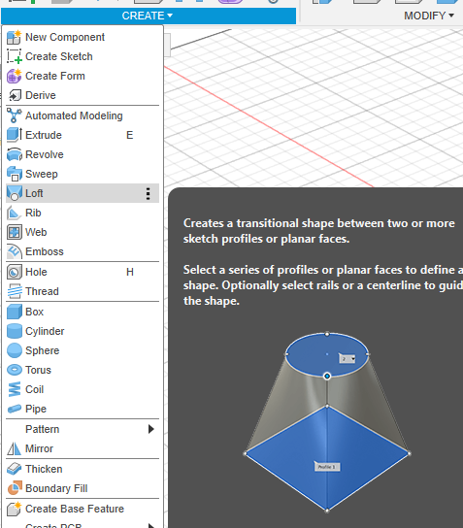The height and width of the screenshot is (528, 463).
Task: Click the Sweep tool icon
Action: coord(15,174)
